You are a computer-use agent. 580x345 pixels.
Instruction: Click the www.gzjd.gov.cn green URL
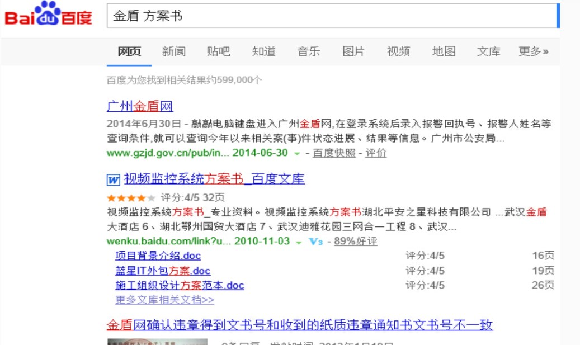point(168,153)
